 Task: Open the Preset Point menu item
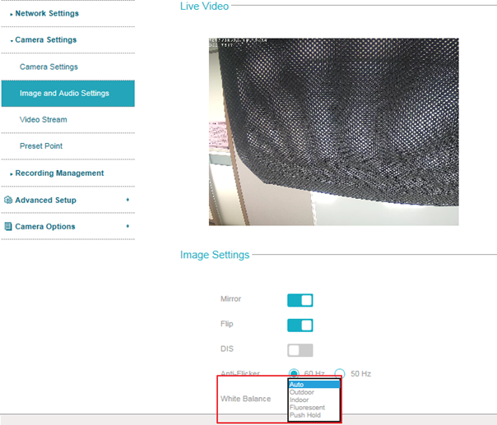[x=41, y=146]
